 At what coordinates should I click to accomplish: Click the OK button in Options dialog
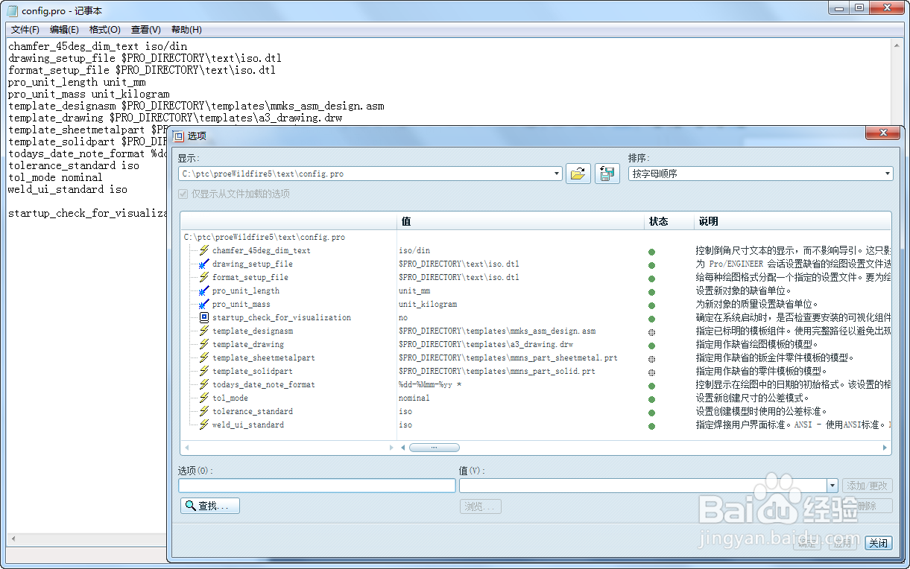(x=806, y=543)
